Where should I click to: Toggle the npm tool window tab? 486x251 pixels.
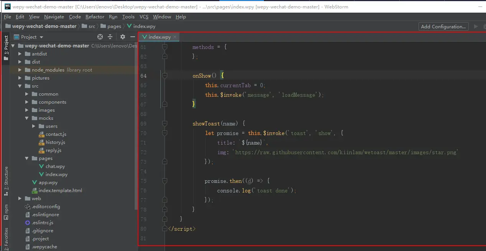(6, 212)
